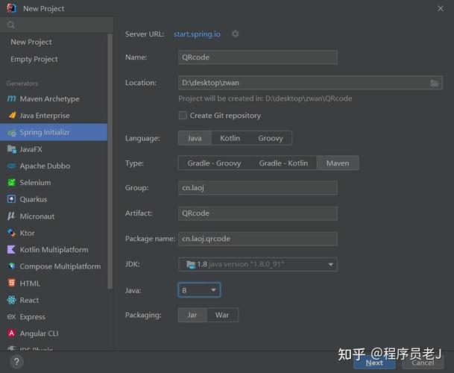Select New Project in sidebar
This screenshot has width=454, height=373.
(31, 42)
